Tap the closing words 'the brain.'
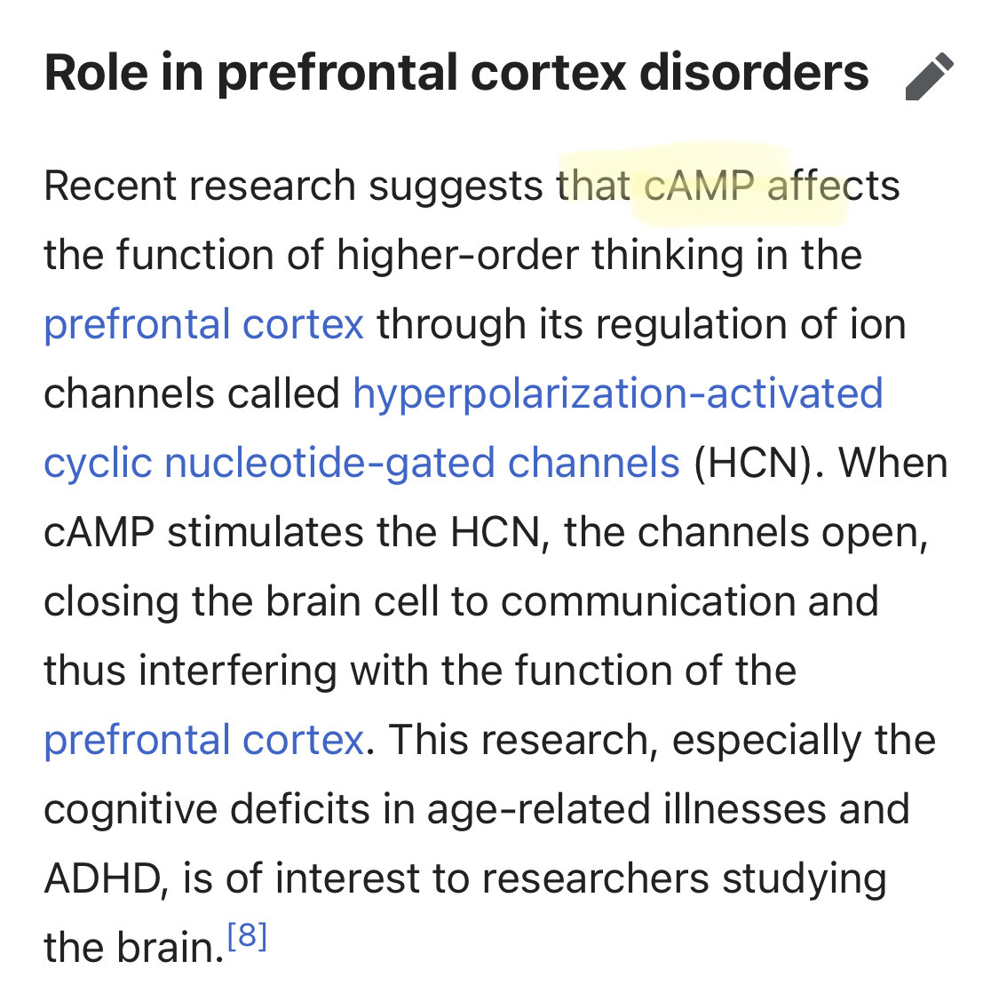Screen dimensions: 999x985 pos(133,948)
